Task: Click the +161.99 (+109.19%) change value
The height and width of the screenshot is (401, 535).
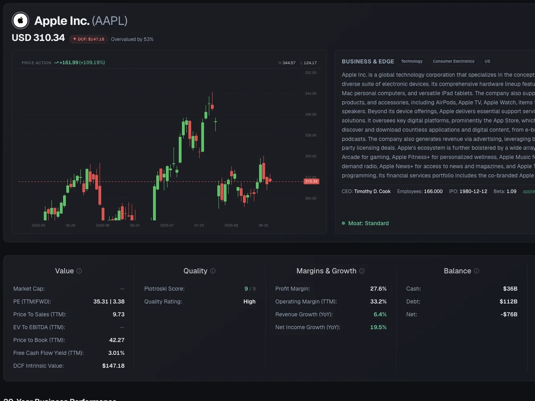Action: pyautogui.click(x=82, y=63)
